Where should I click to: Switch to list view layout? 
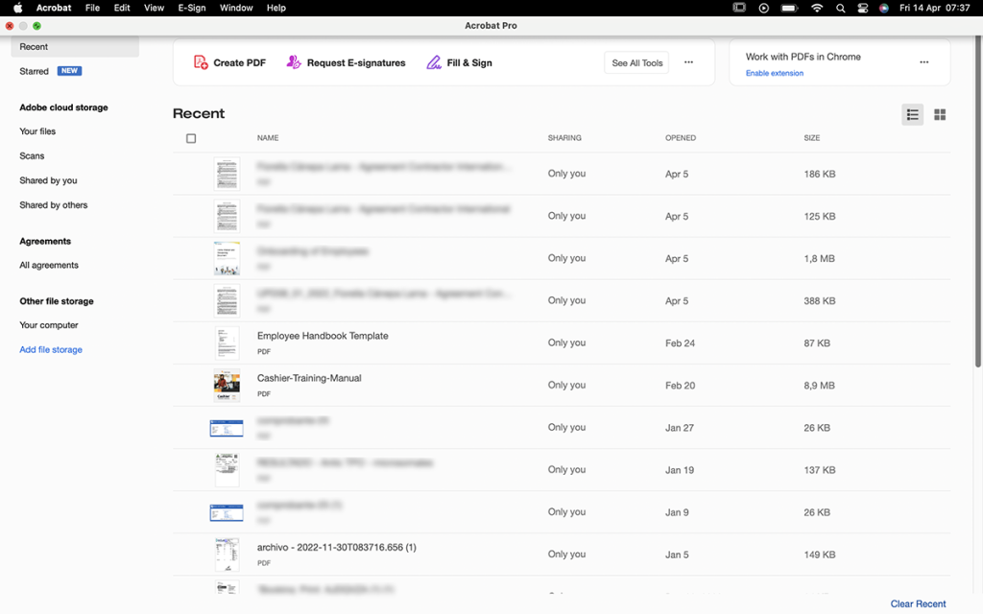(x=912, y=115)
